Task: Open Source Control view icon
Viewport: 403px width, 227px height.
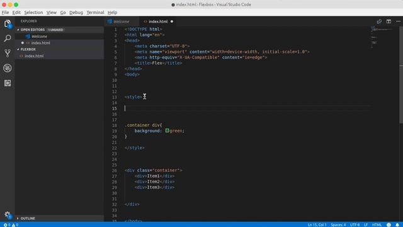Action: [8, 53]
